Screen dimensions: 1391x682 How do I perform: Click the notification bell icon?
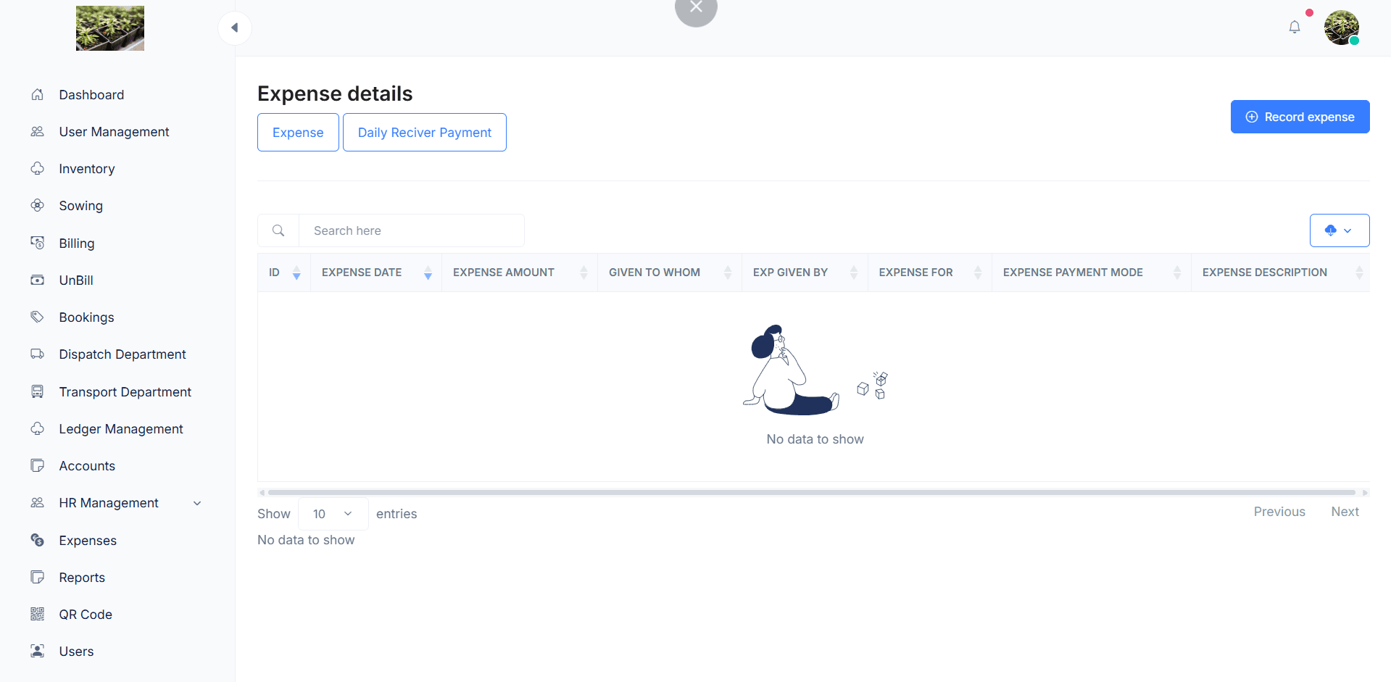(1294, 28)
